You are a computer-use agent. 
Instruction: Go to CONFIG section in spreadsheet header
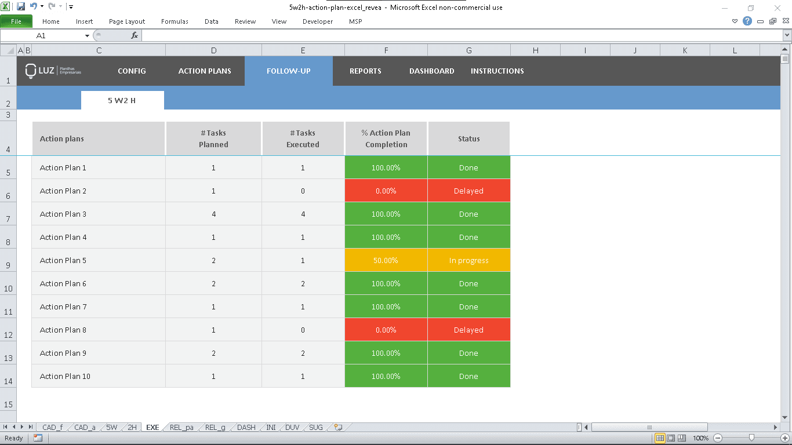tap(132, 71)
